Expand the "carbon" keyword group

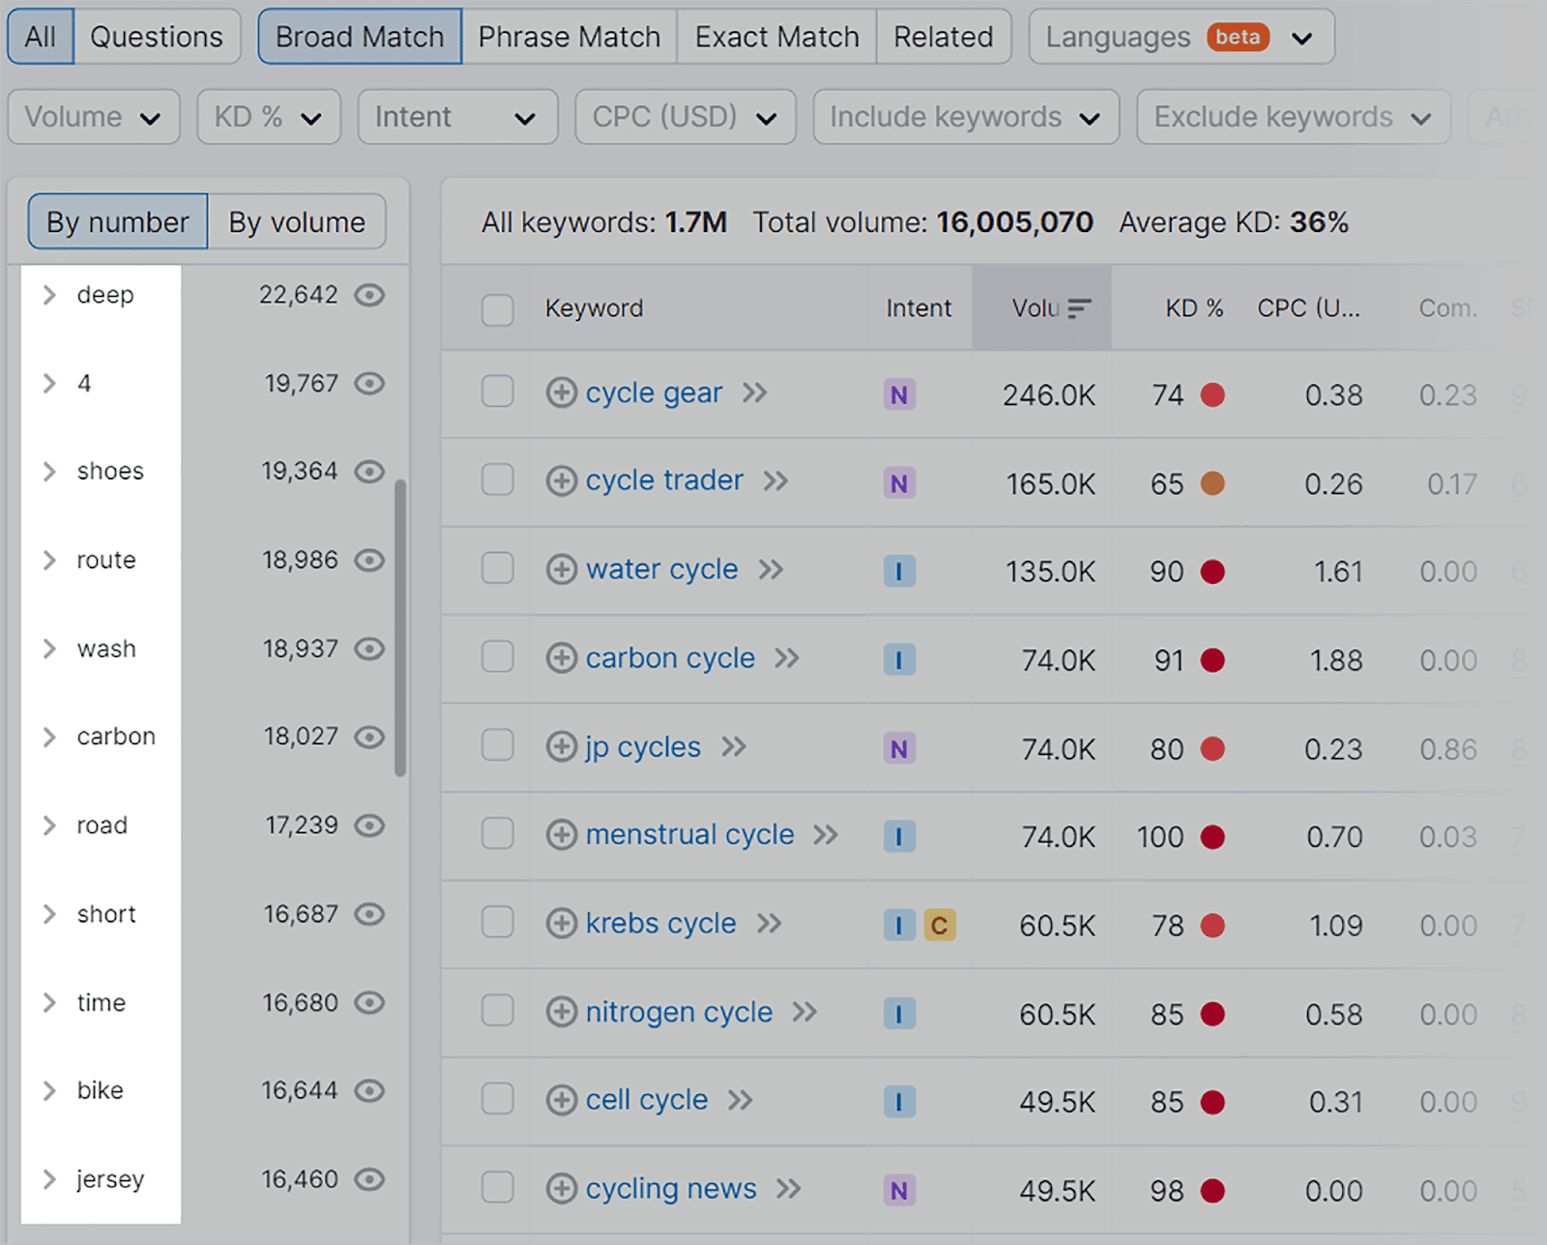point(47,737)
